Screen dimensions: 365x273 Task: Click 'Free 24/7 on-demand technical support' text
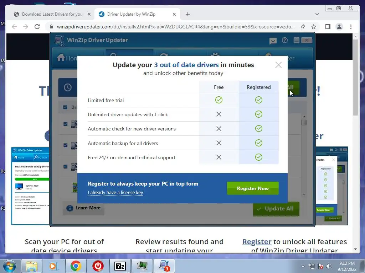pyautogui.click(x=132, y=157)
